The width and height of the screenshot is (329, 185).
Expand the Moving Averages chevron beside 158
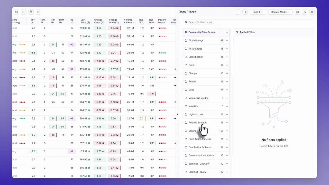[x=227, y=131]
